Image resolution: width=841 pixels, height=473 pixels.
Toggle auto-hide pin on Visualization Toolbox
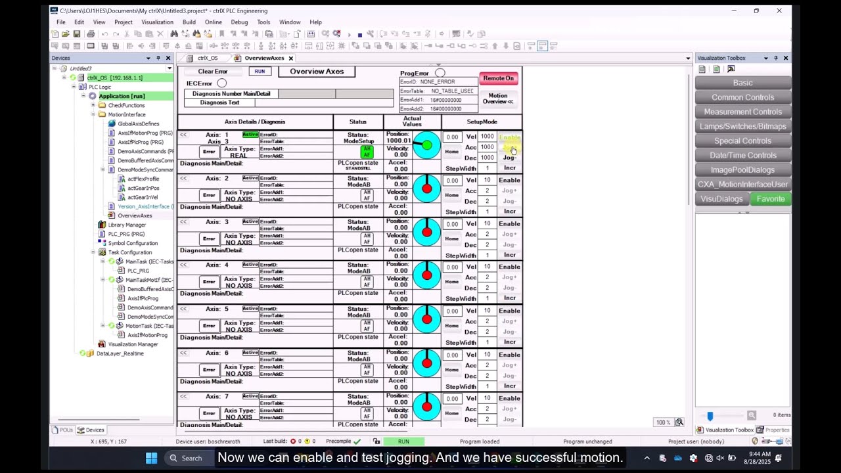775,58
